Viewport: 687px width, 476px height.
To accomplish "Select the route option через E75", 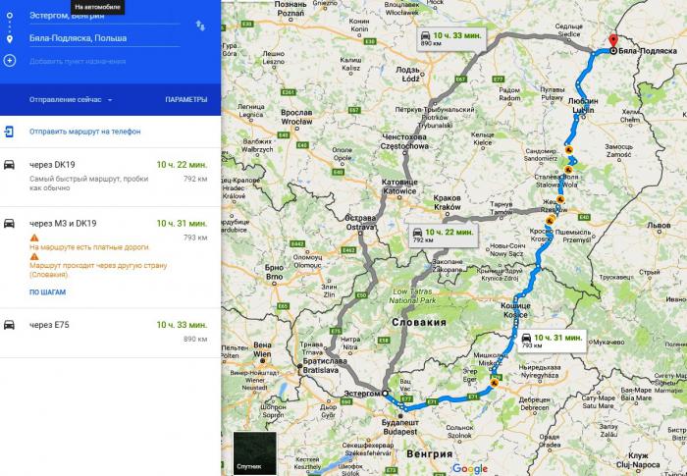I will (x=110, y=333).
